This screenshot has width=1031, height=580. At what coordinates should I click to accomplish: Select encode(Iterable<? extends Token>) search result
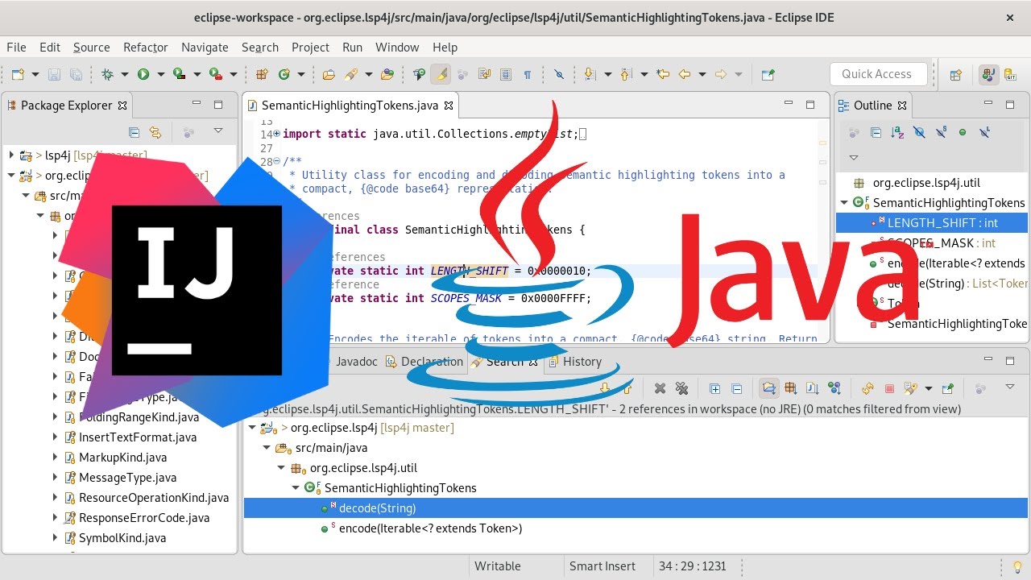point(430,528)
